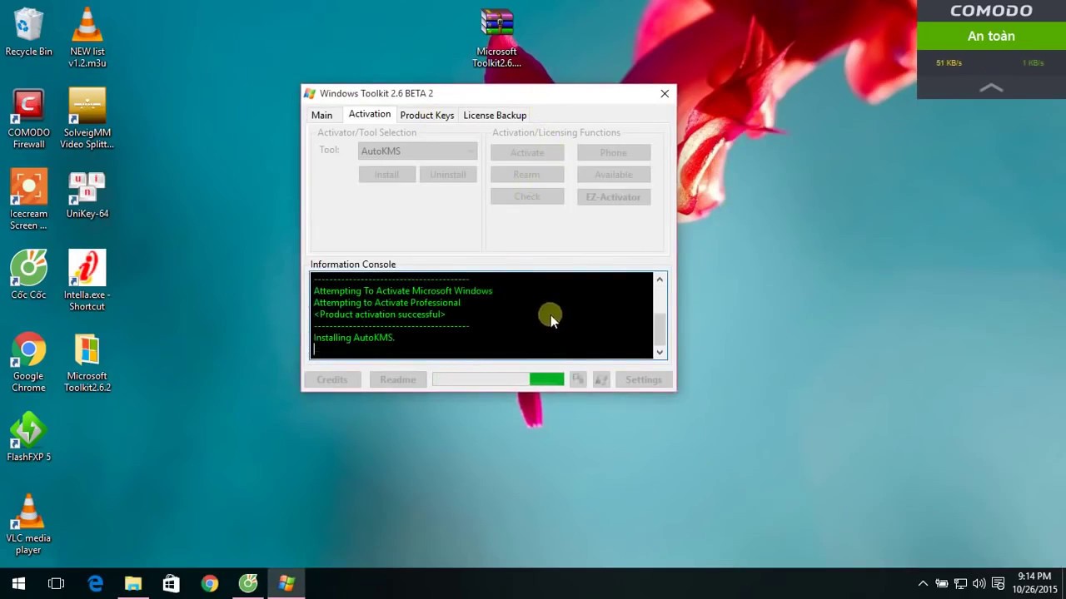
Task: Select the Microsoft Toolkit2.6.2 desktop icon
Action: (87, 364)
